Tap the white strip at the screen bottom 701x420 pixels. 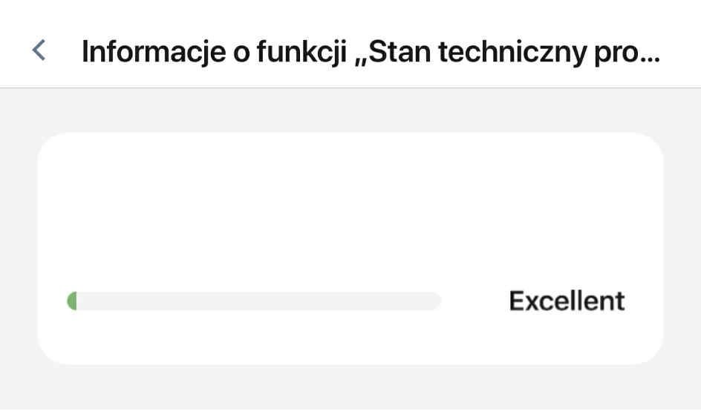pos(349,414)
